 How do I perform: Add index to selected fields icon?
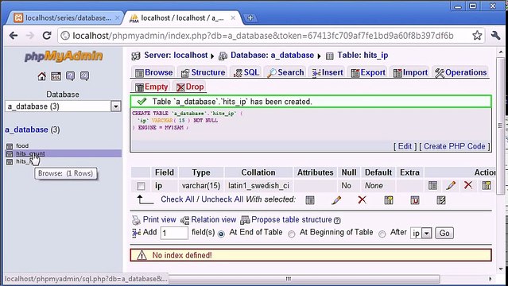click(x=441, y=200)
